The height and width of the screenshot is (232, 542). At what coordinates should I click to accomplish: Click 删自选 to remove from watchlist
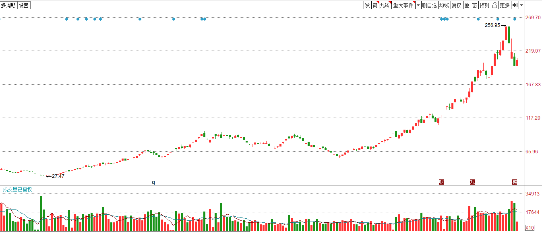(429, 5)
